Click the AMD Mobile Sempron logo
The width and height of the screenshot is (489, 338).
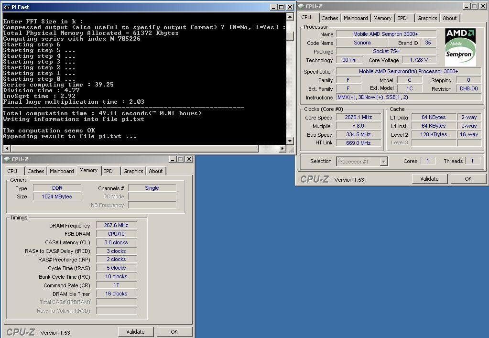[460, 47]
